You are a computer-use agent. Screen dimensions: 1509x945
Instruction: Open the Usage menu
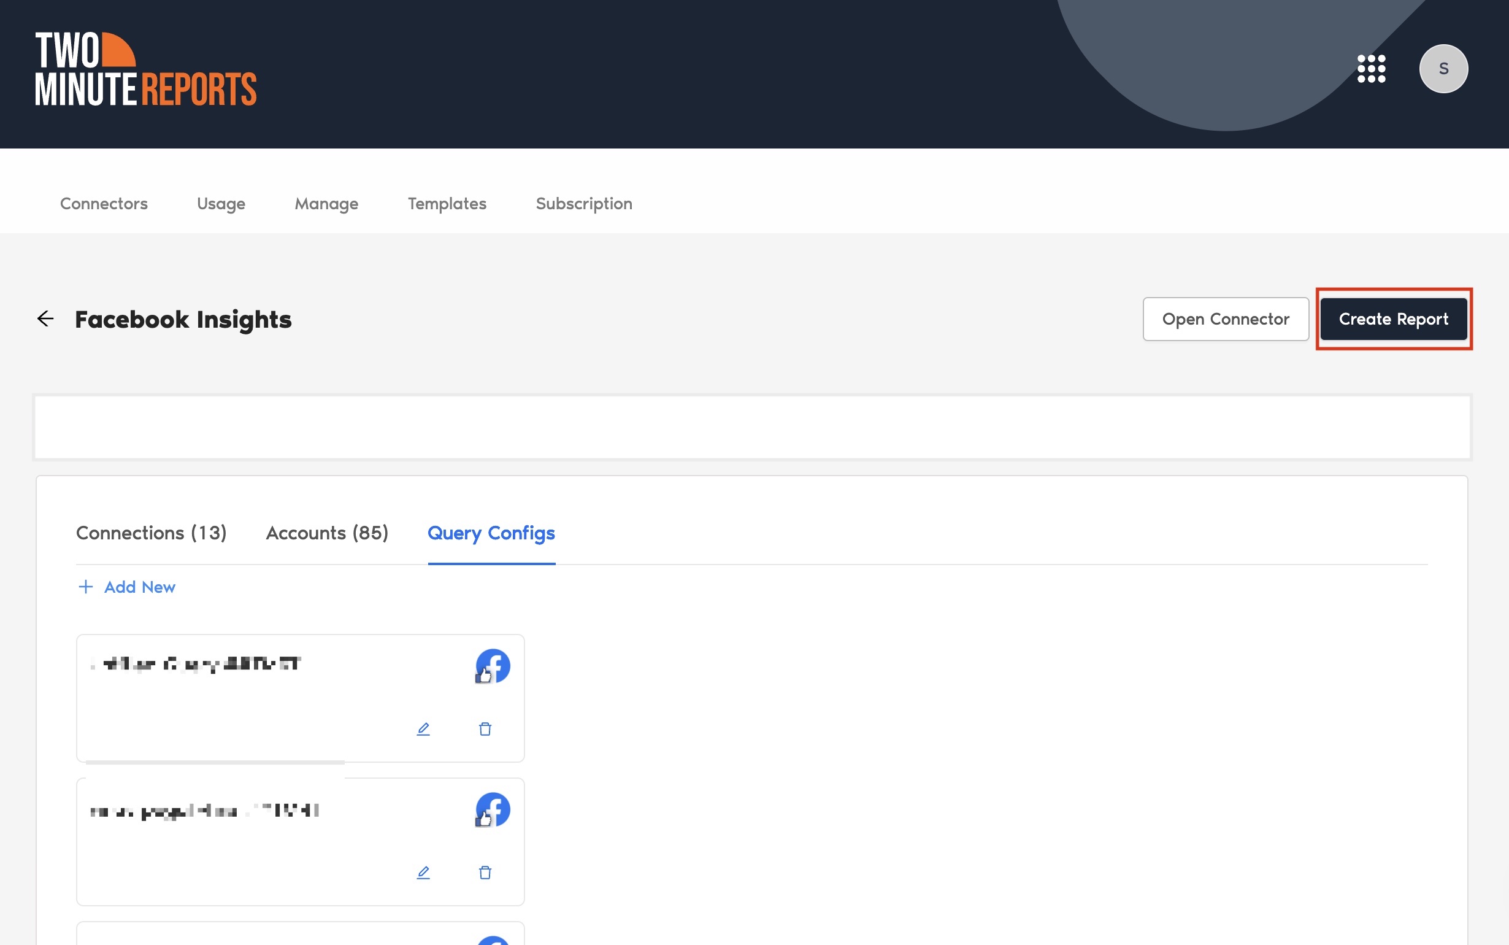(x=221, y=204)
